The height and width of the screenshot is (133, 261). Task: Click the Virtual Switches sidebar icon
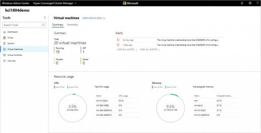(4, 55)
